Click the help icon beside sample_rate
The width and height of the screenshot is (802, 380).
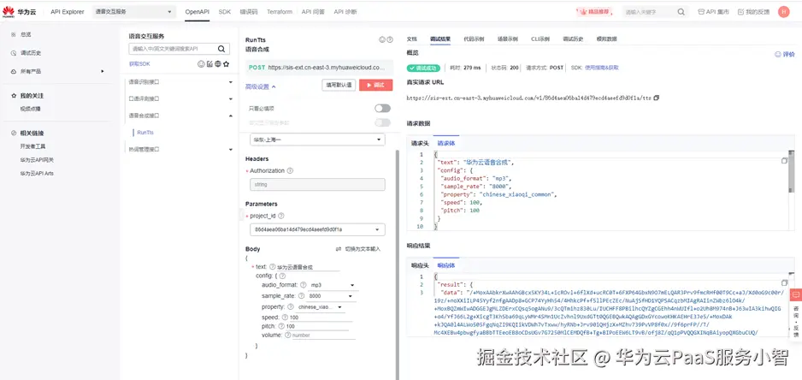point(301,296)
